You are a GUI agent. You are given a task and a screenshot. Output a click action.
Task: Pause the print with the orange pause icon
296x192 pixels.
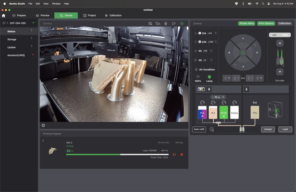[x=174, y=155]
